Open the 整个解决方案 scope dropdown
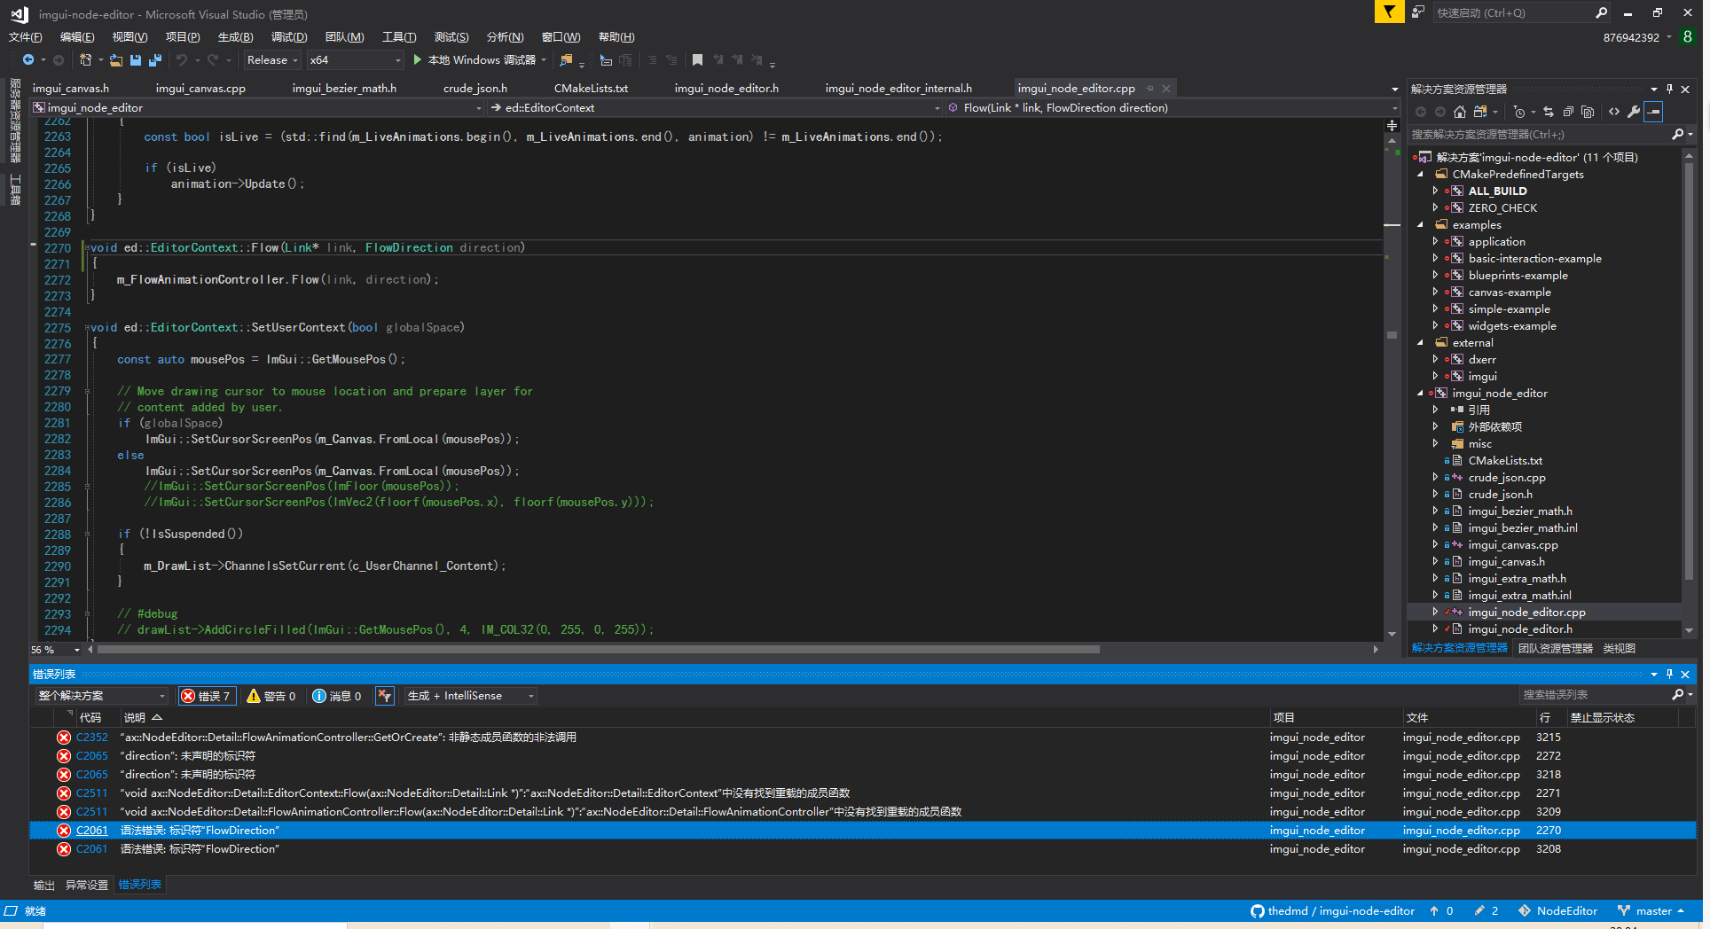The height and width of the screenshot is (929, 1710). click(101, 696)
